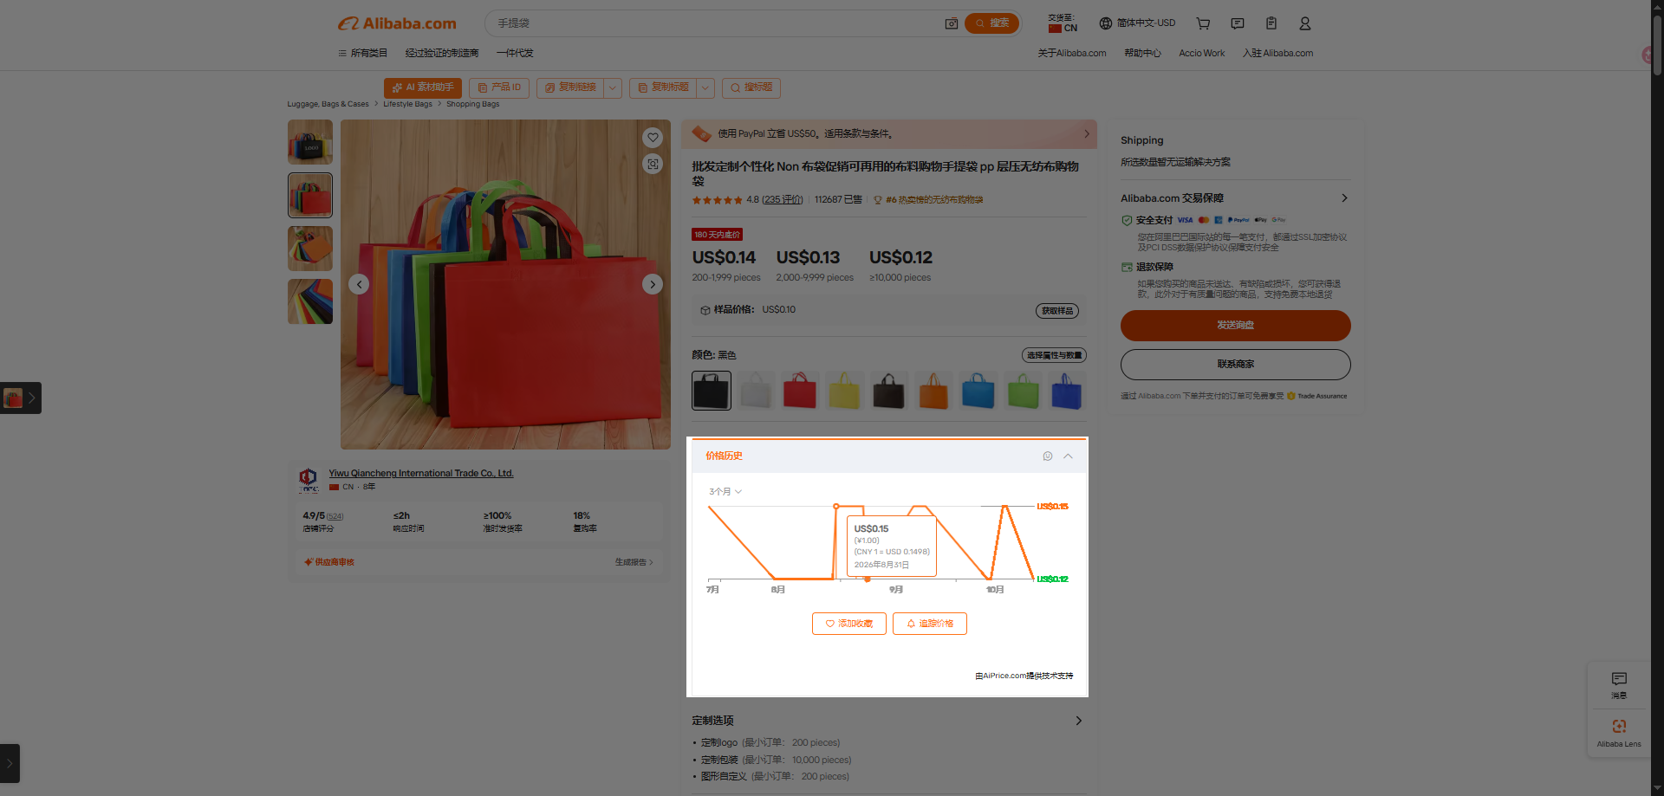Open the shopping cart icon
The image size is (1664, 796).
coord(1203,23)
